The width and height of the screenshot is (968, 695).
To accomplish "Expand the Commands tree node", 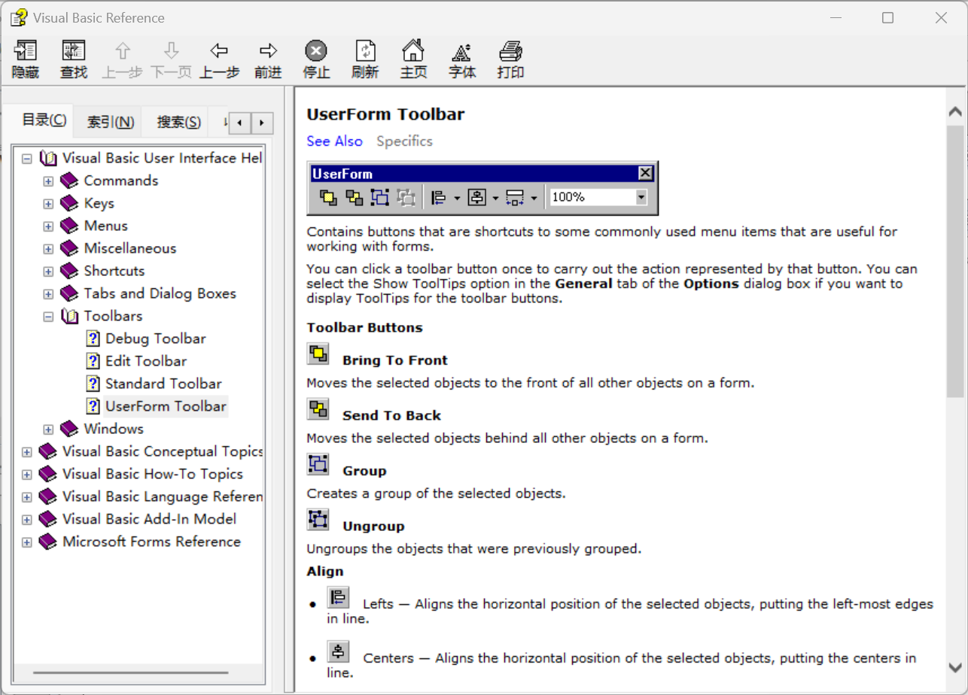I will (x=48, y=181).
